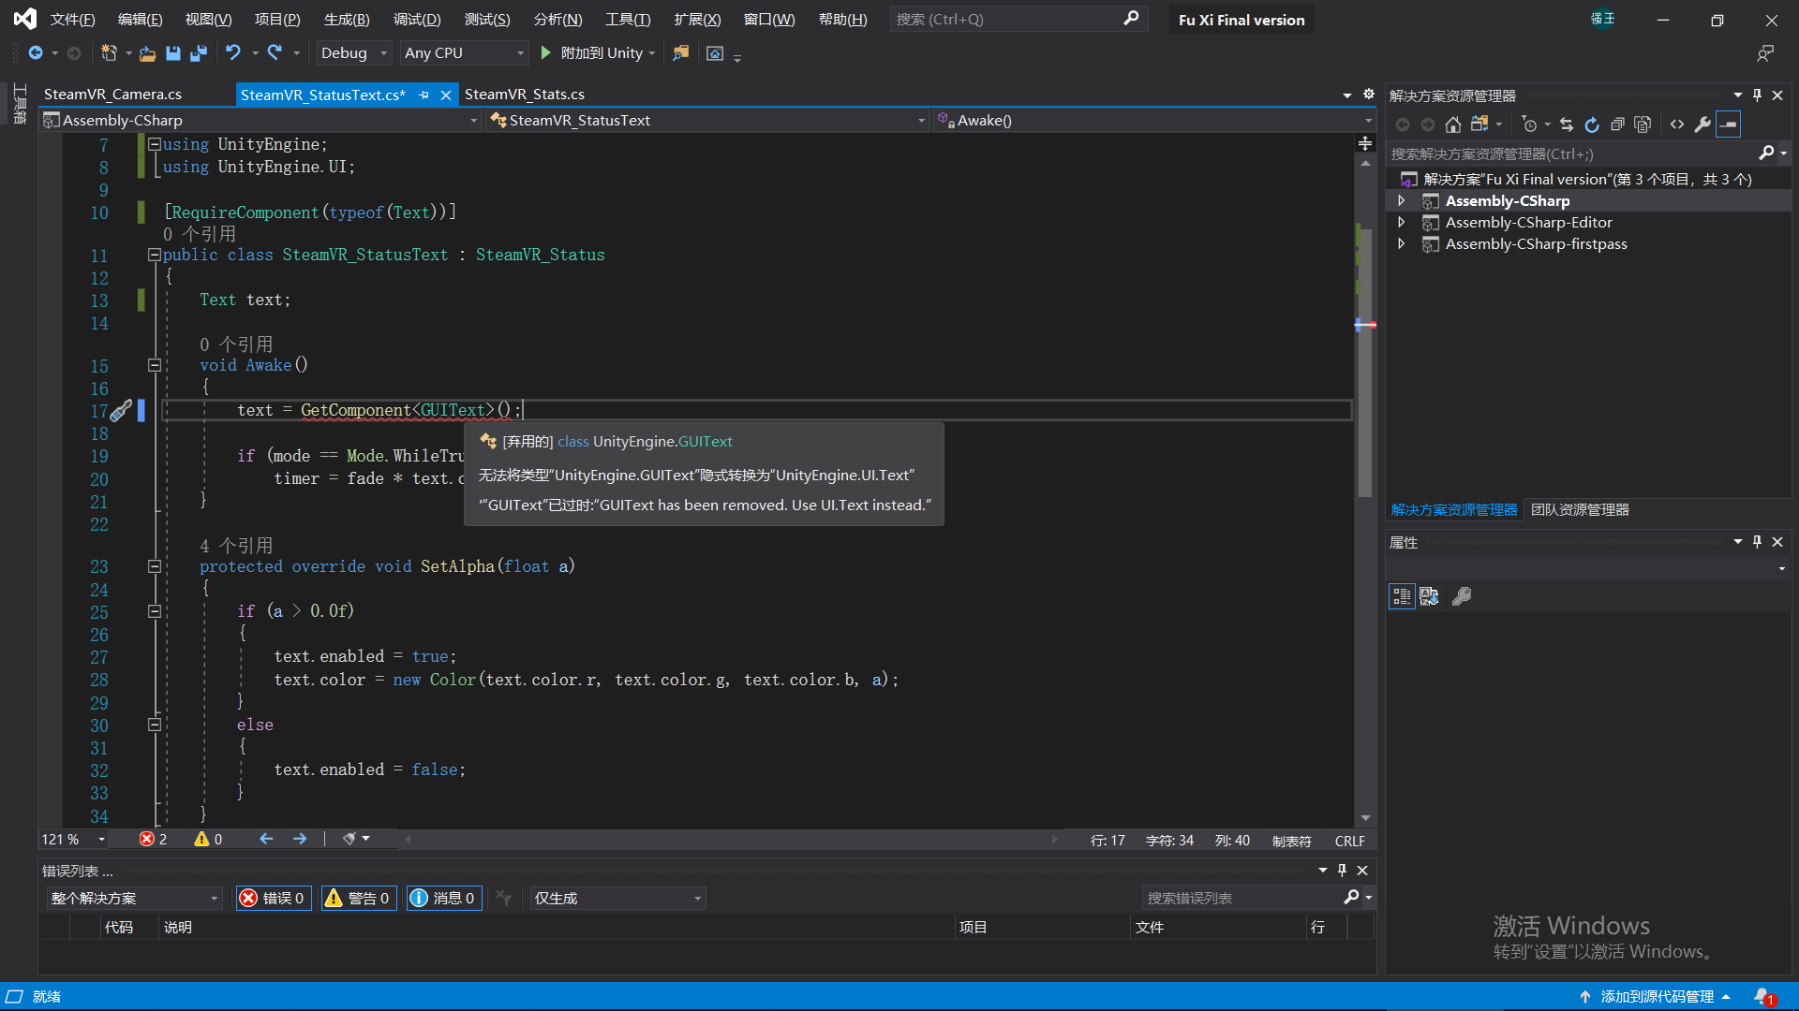Screen dimensions: 1799x1011
Task: Switch to the 团队资源管理器 panel link
Action: [1580, 509]
